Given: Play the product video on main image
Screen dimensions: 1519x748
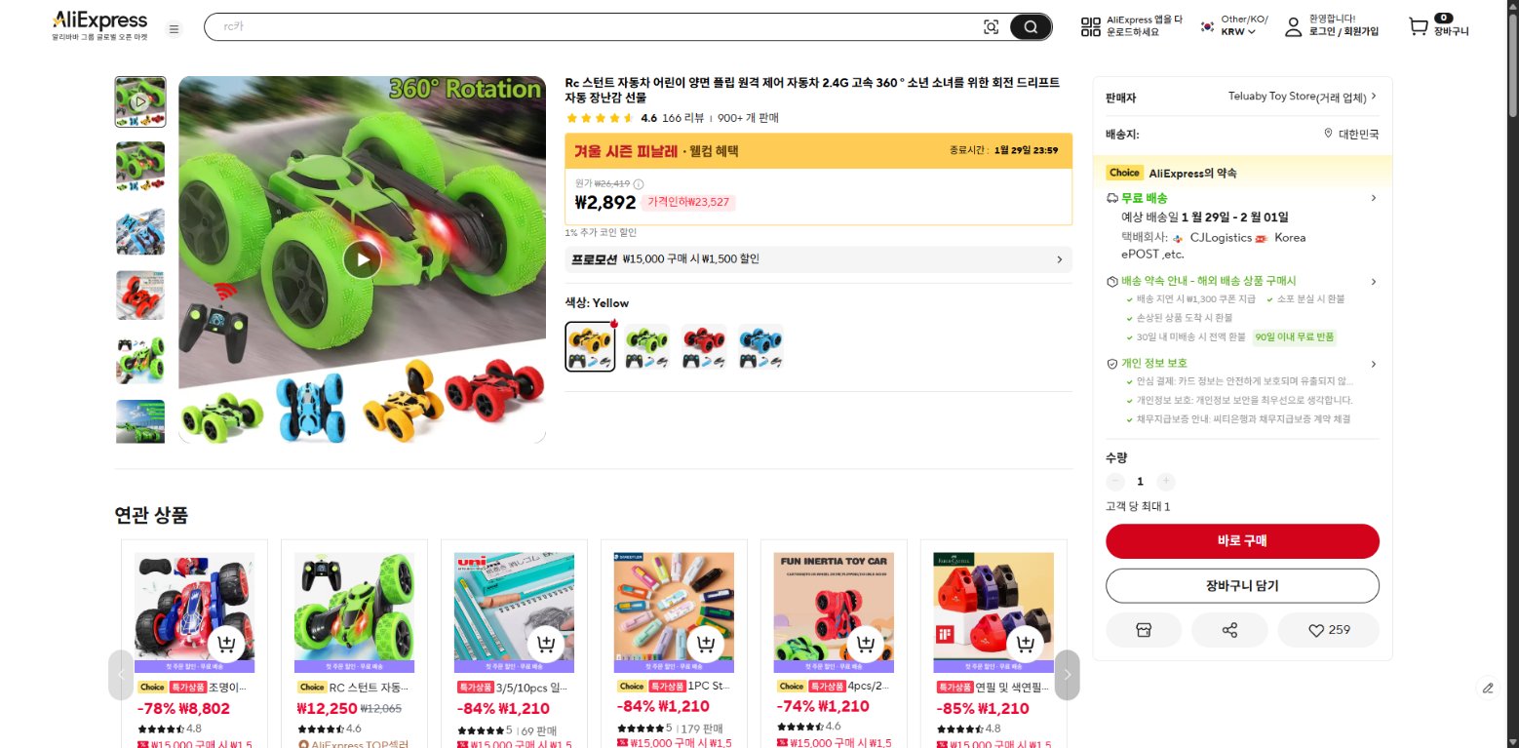Looking at the screenshot, I should pos(362,259).
